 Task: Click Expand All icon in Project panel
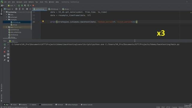[19, 9]
